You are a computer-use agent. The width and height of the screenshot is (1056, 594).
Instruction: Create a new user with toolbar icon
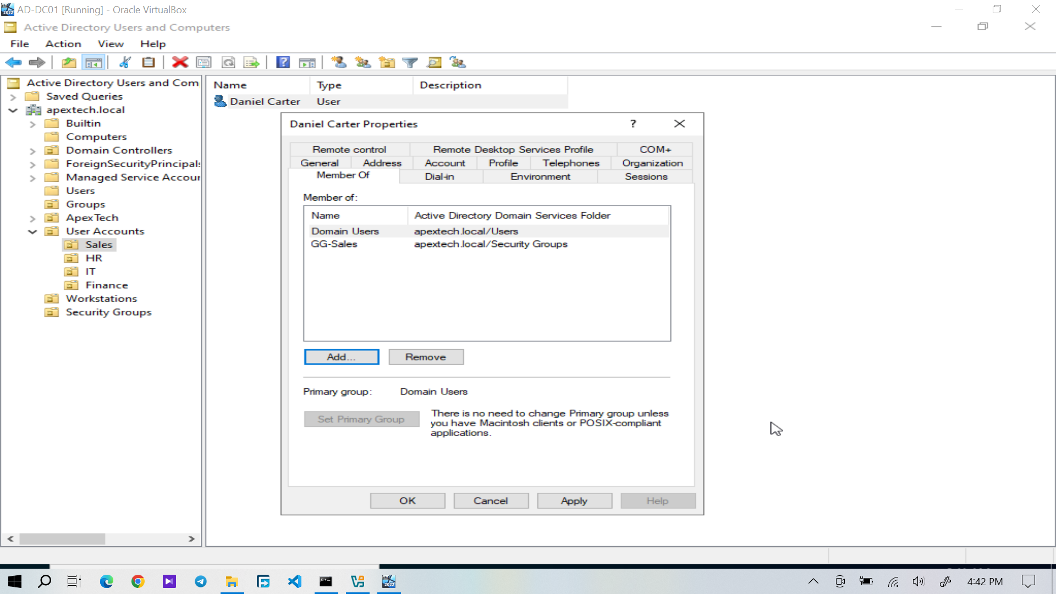(339, 63)
